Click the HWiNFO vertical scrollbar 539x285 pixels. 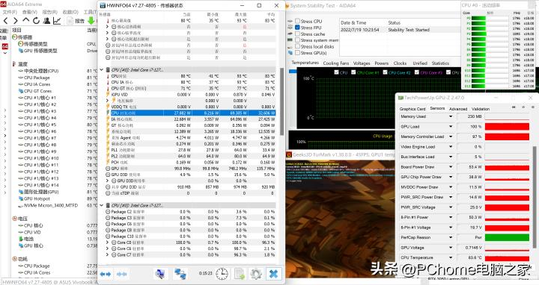282,101
